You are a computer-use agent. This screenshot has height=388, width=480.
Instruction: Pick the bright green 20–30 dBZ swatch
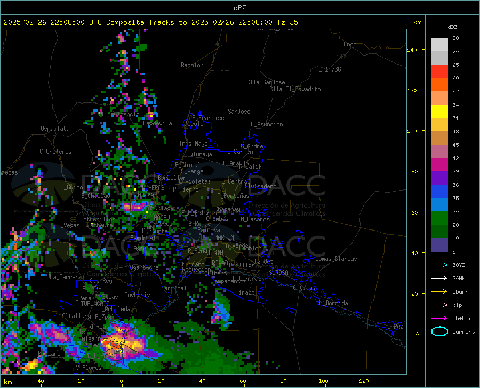coord(439,218)
